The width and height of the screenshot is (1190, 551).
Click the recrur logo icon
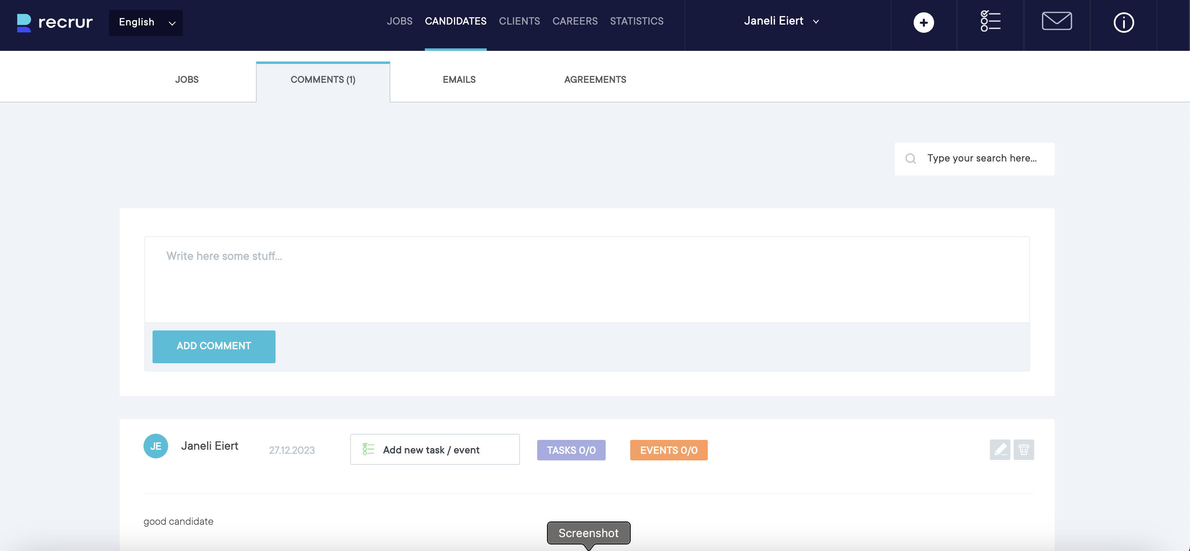24,23
